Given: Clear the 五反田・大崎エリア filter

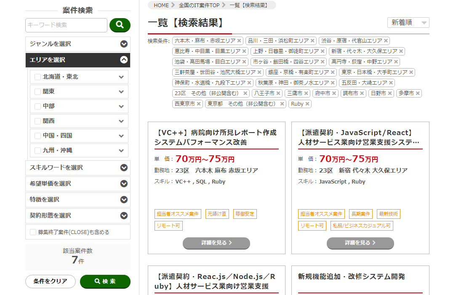Looking at the screenshot, I should pos(391,83).
